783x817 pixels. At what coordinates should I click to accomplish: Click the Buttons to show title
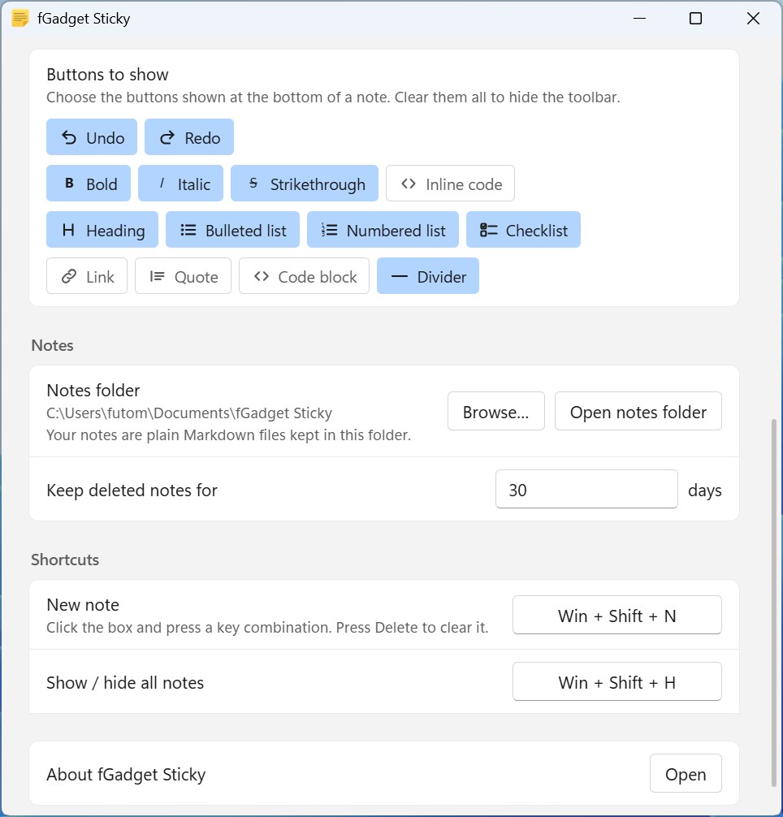tap(107, 75)
